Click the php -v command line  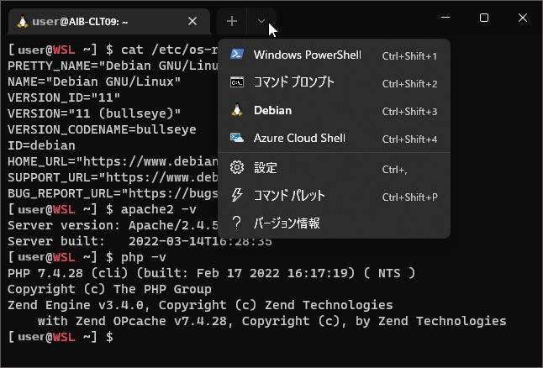(x=87, y=257)
